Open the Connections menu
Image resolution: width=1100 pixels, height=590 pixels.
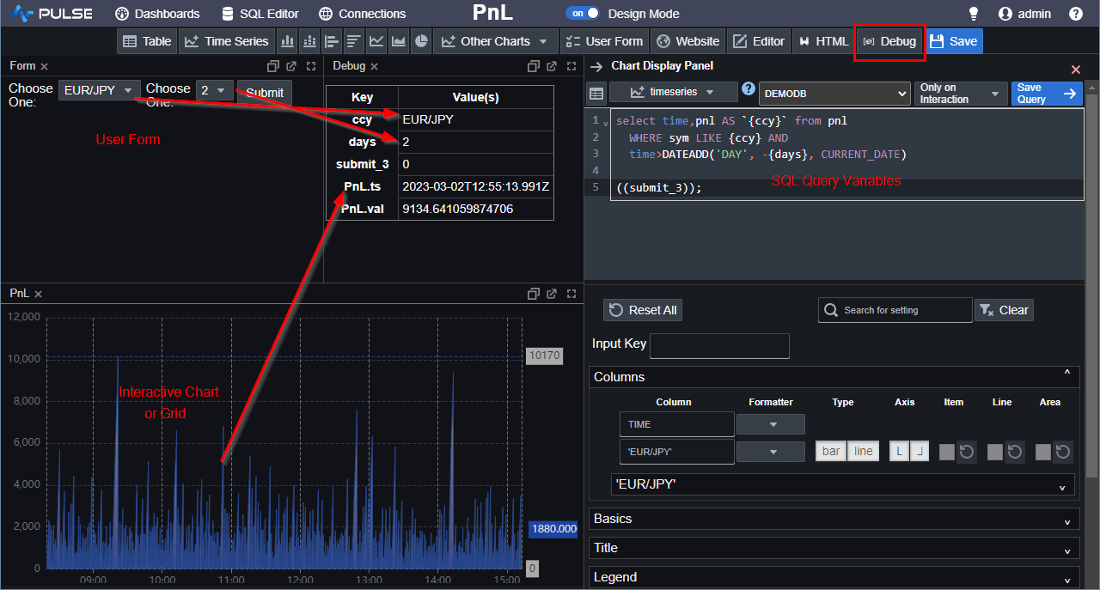(x=362, y=14)
